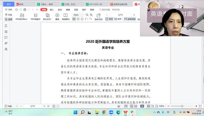Screen dimensions: 204x116
Task: Start slideshow from status bar play button
Action: tap(142, 106)
